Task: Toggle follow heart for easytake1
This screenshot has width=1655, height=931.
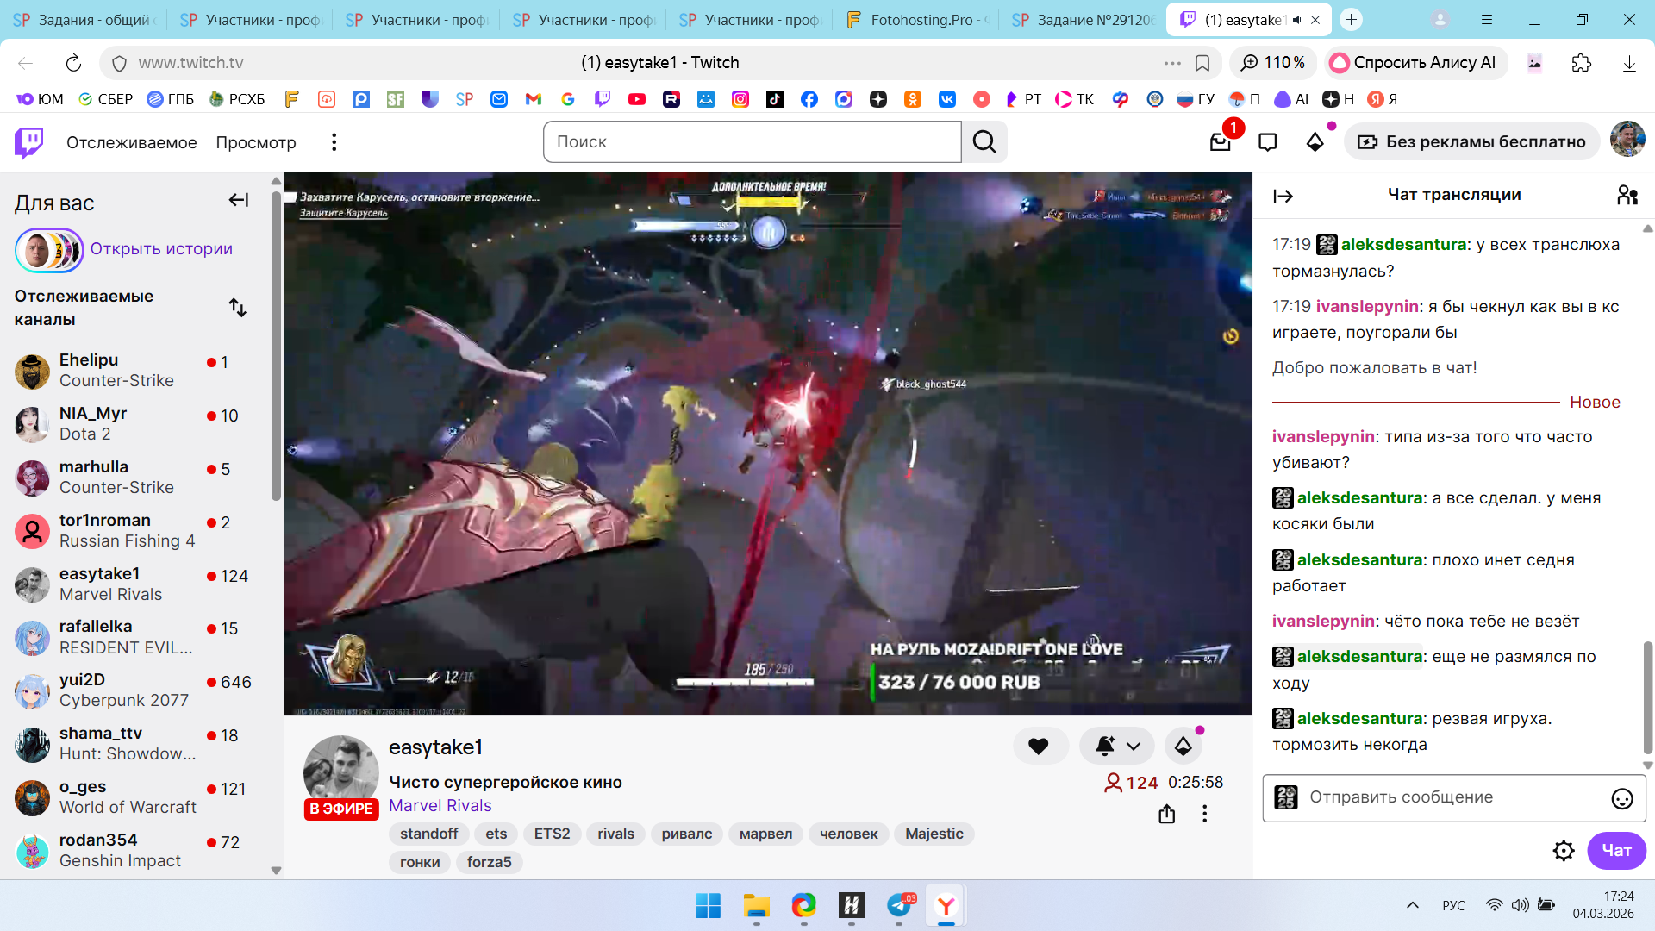Action: click(x=1039, y=746)
